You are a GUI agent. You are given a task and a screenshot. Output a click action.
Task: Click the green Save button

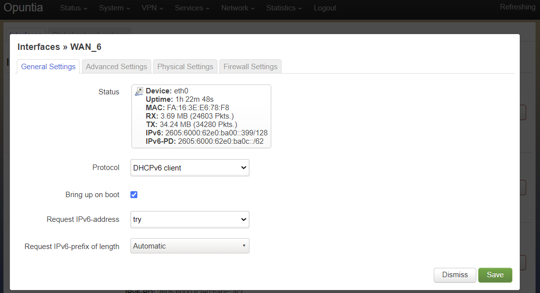(495, 275)
